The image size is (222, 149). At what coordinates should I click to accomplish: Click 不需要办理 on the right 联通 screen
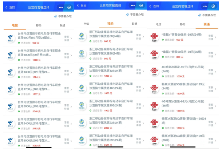209,15
